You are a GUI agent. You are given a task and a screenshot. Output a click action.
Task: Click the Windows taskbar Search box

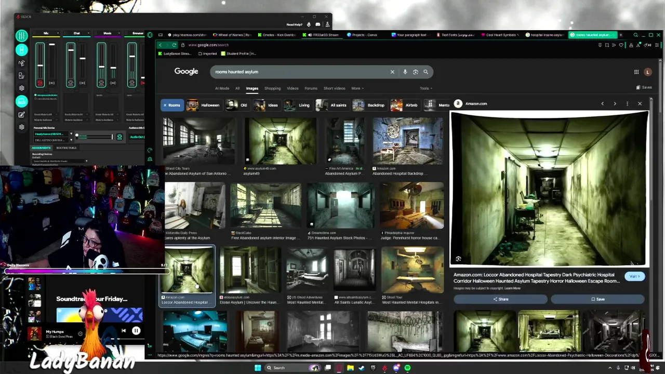click(292, 368)
